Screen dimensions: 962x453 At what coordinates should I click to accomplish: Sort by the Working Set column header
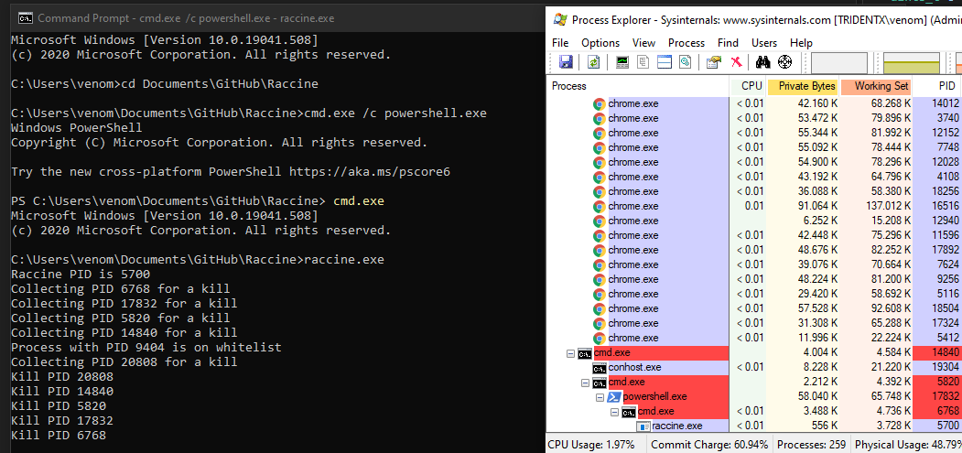[x=876, y=87]
